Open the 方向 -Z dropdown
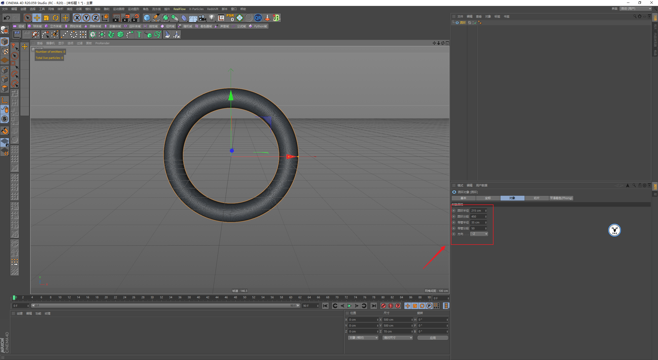This screenshot has height=360, width=658. (479, 234)
